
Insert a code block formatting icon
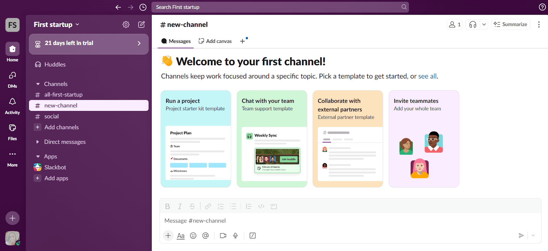click(274, 206)
